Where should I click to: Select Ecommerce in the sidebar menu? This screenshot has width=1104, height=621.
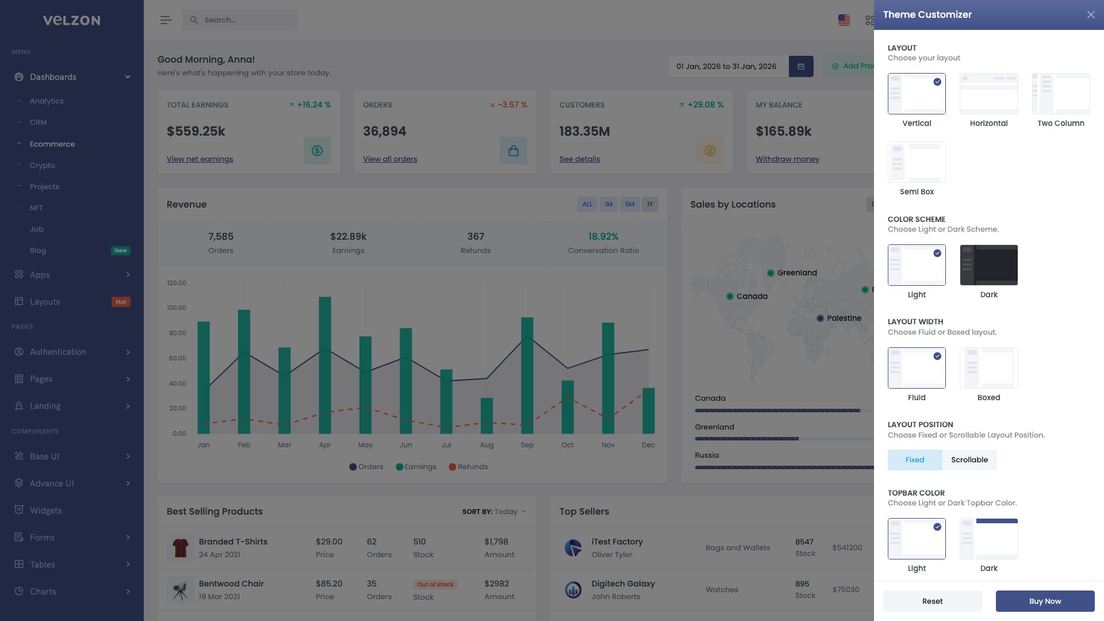(x=52, y=144)
